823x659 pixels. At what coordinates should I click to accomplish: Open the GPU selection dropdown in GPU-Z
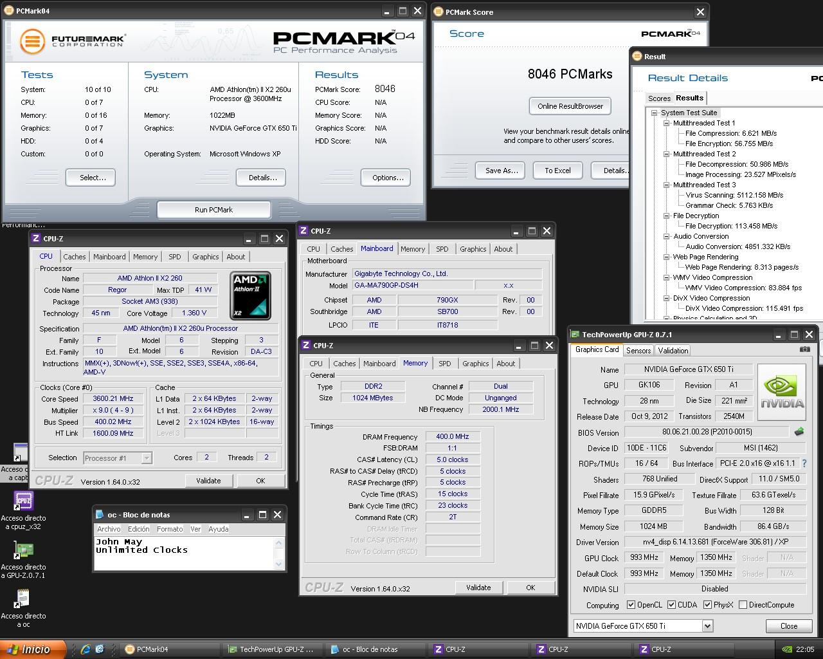point(708,626)
